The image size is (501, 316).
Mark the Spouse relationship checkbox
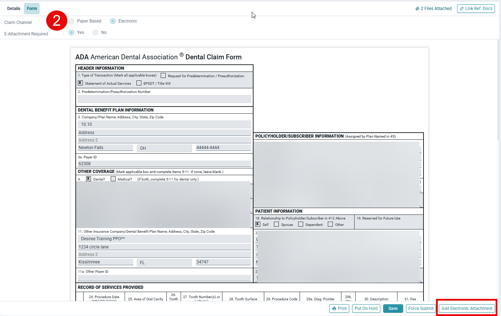tap(276, 224)
